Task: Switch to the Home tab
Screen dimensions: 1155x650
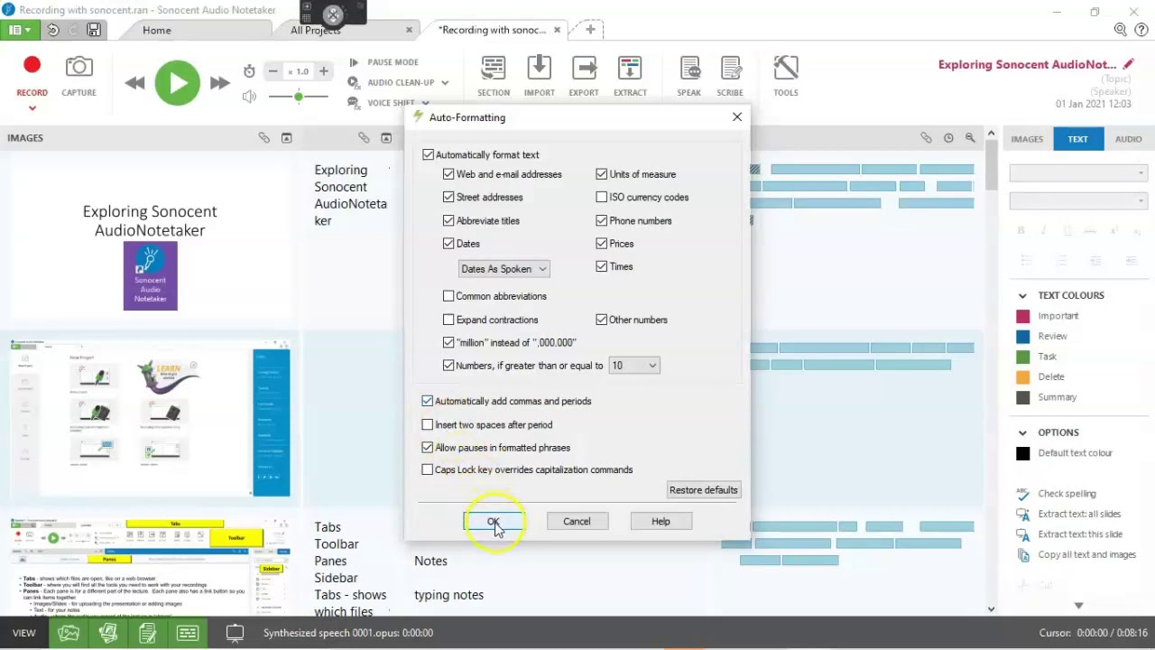Action: (156, 30)
